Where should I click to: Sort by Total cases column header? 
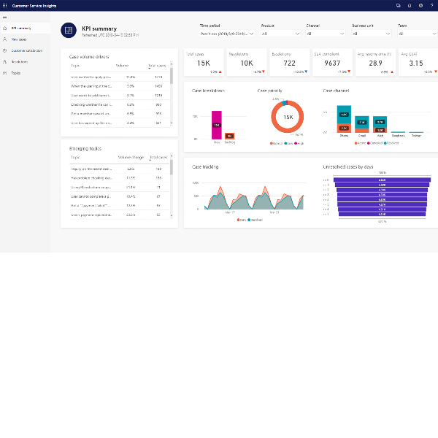pyautogui.click(x=157, y=66)
